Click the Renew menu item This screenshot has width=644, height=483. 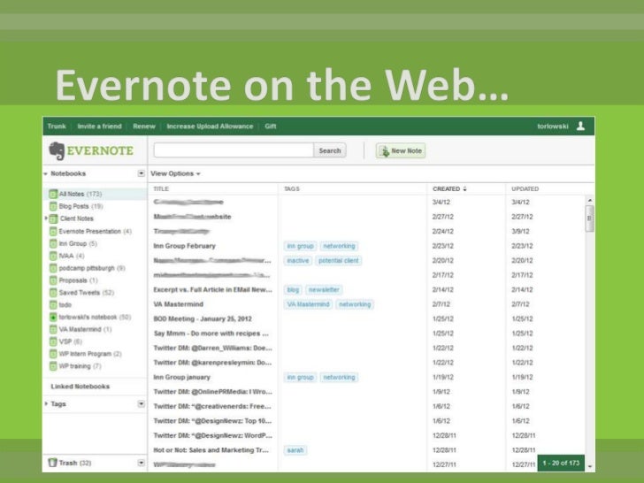click(144, 126)
